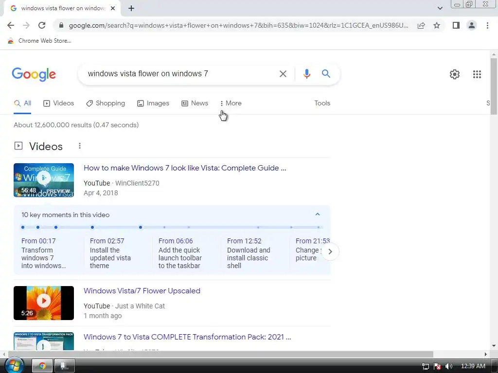Viewport: 498px width, 373px height.
Task: Jump to key moment From 02:57
Action: click(111, 253)
